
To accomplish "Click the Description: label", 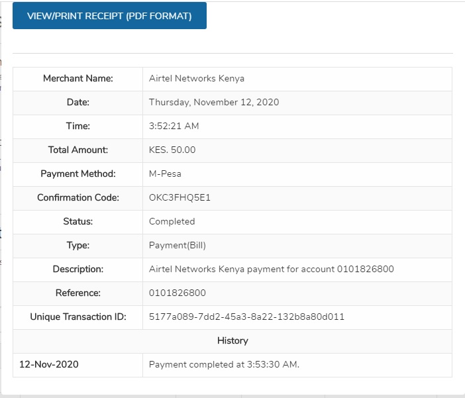I will (78, 269).
